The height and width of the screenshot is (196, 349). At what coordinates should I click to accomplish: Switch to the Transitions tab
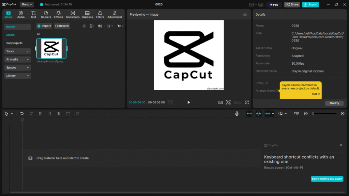pyautogui.click(x=73, y=14)
